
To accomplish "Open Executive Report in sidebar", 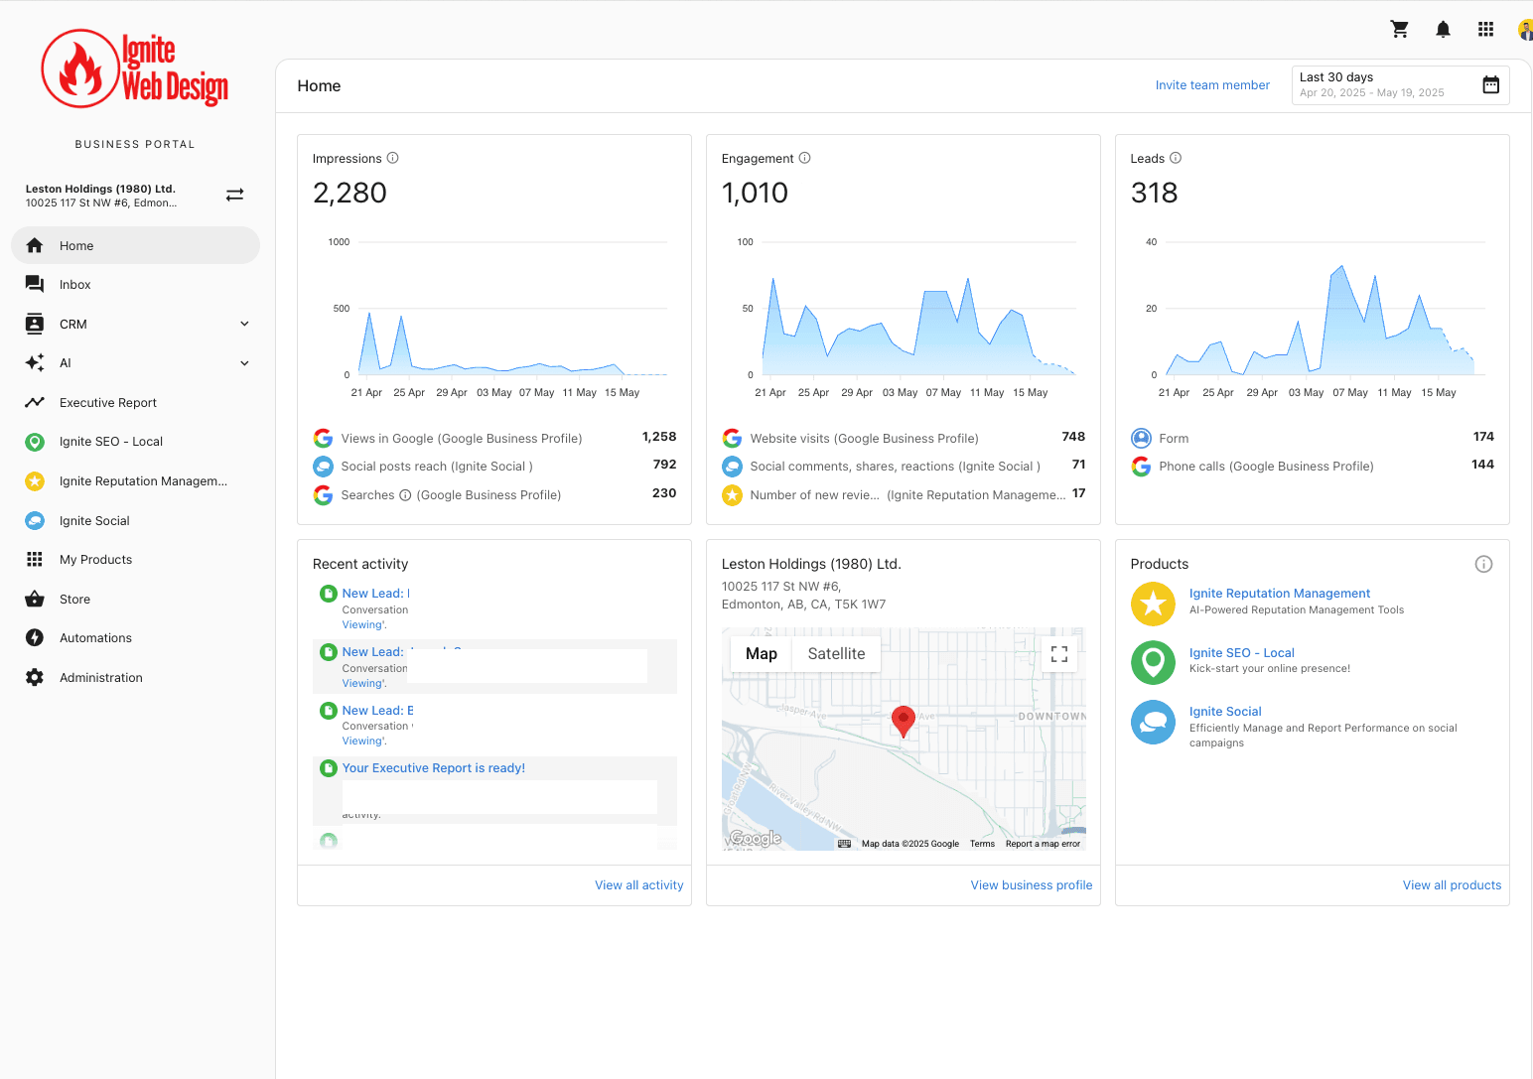I will coord(135,403).
